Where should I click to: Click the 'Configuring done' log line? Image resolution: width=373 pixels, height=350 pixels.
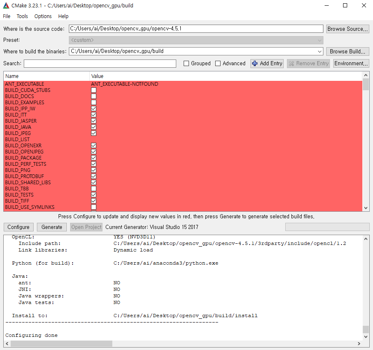tap(32, 335)
